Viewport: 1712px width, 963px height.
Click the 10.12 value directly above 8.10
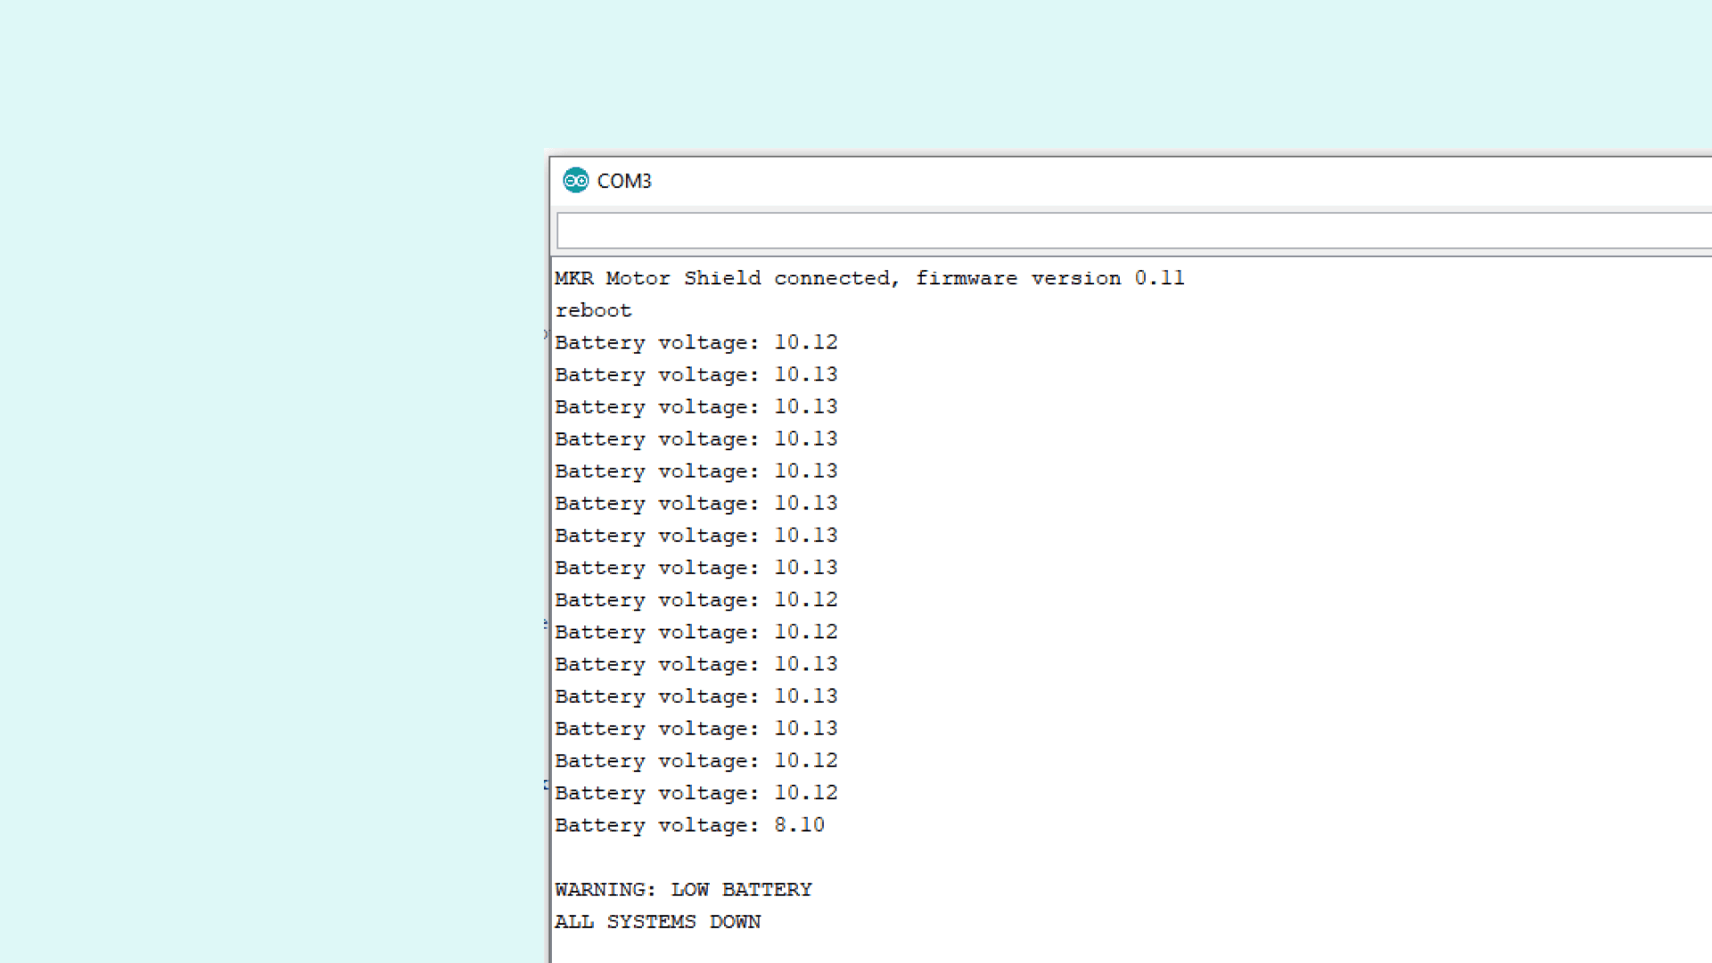tap(805, 793)
